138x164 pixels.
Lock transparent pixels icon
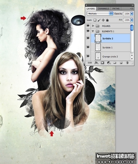click(x=95, y=20)
